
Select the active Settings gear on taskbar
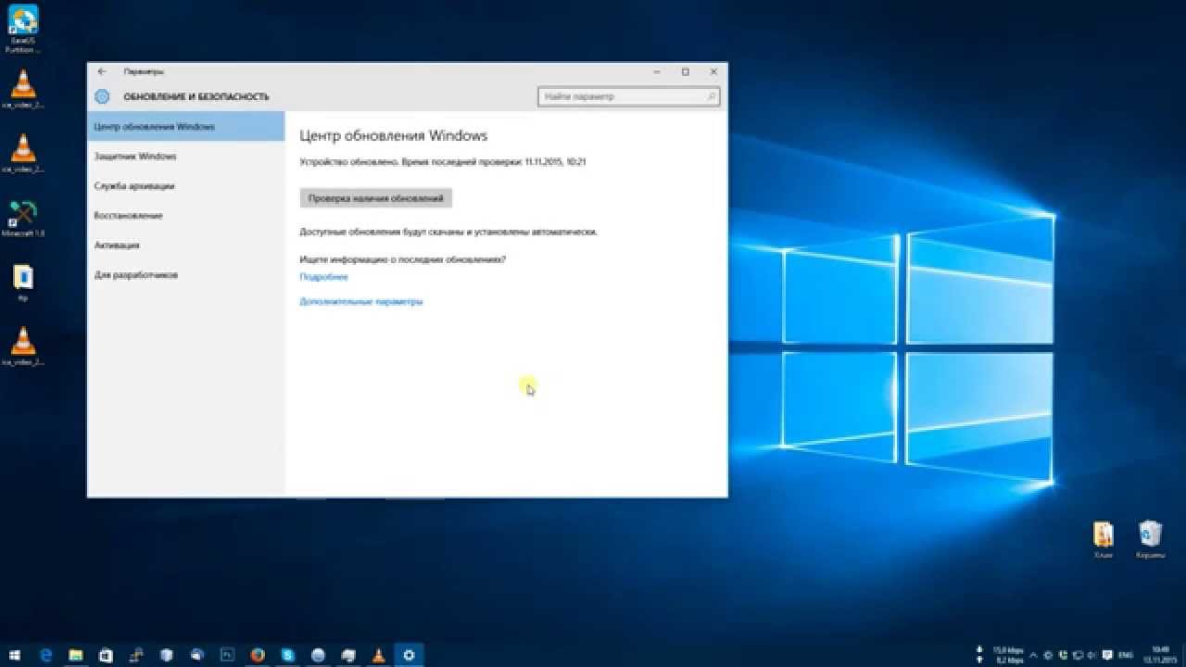[x=409, y=655]
